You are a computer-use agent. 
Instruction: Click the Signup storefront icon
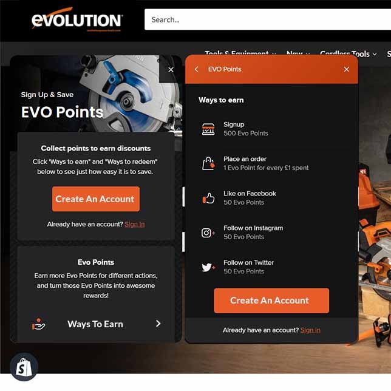pos(208,129)
